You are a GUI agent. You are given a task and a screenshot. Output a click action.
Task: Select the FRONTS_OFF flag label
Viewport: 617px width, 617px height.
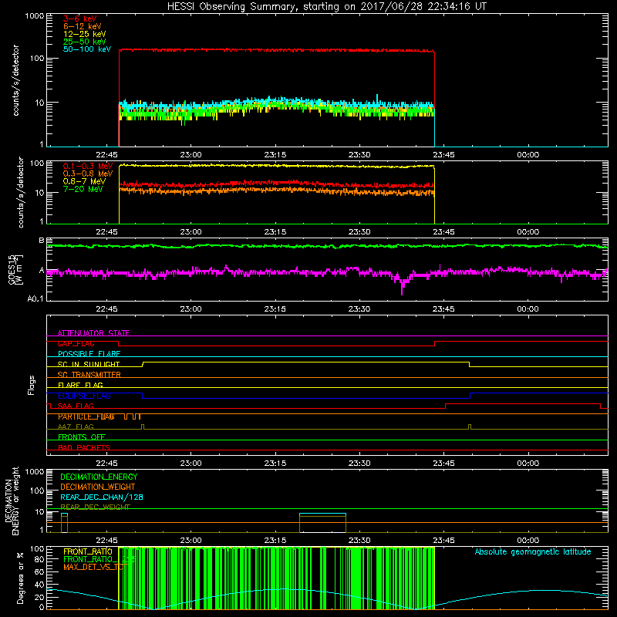tap(82, 437)
